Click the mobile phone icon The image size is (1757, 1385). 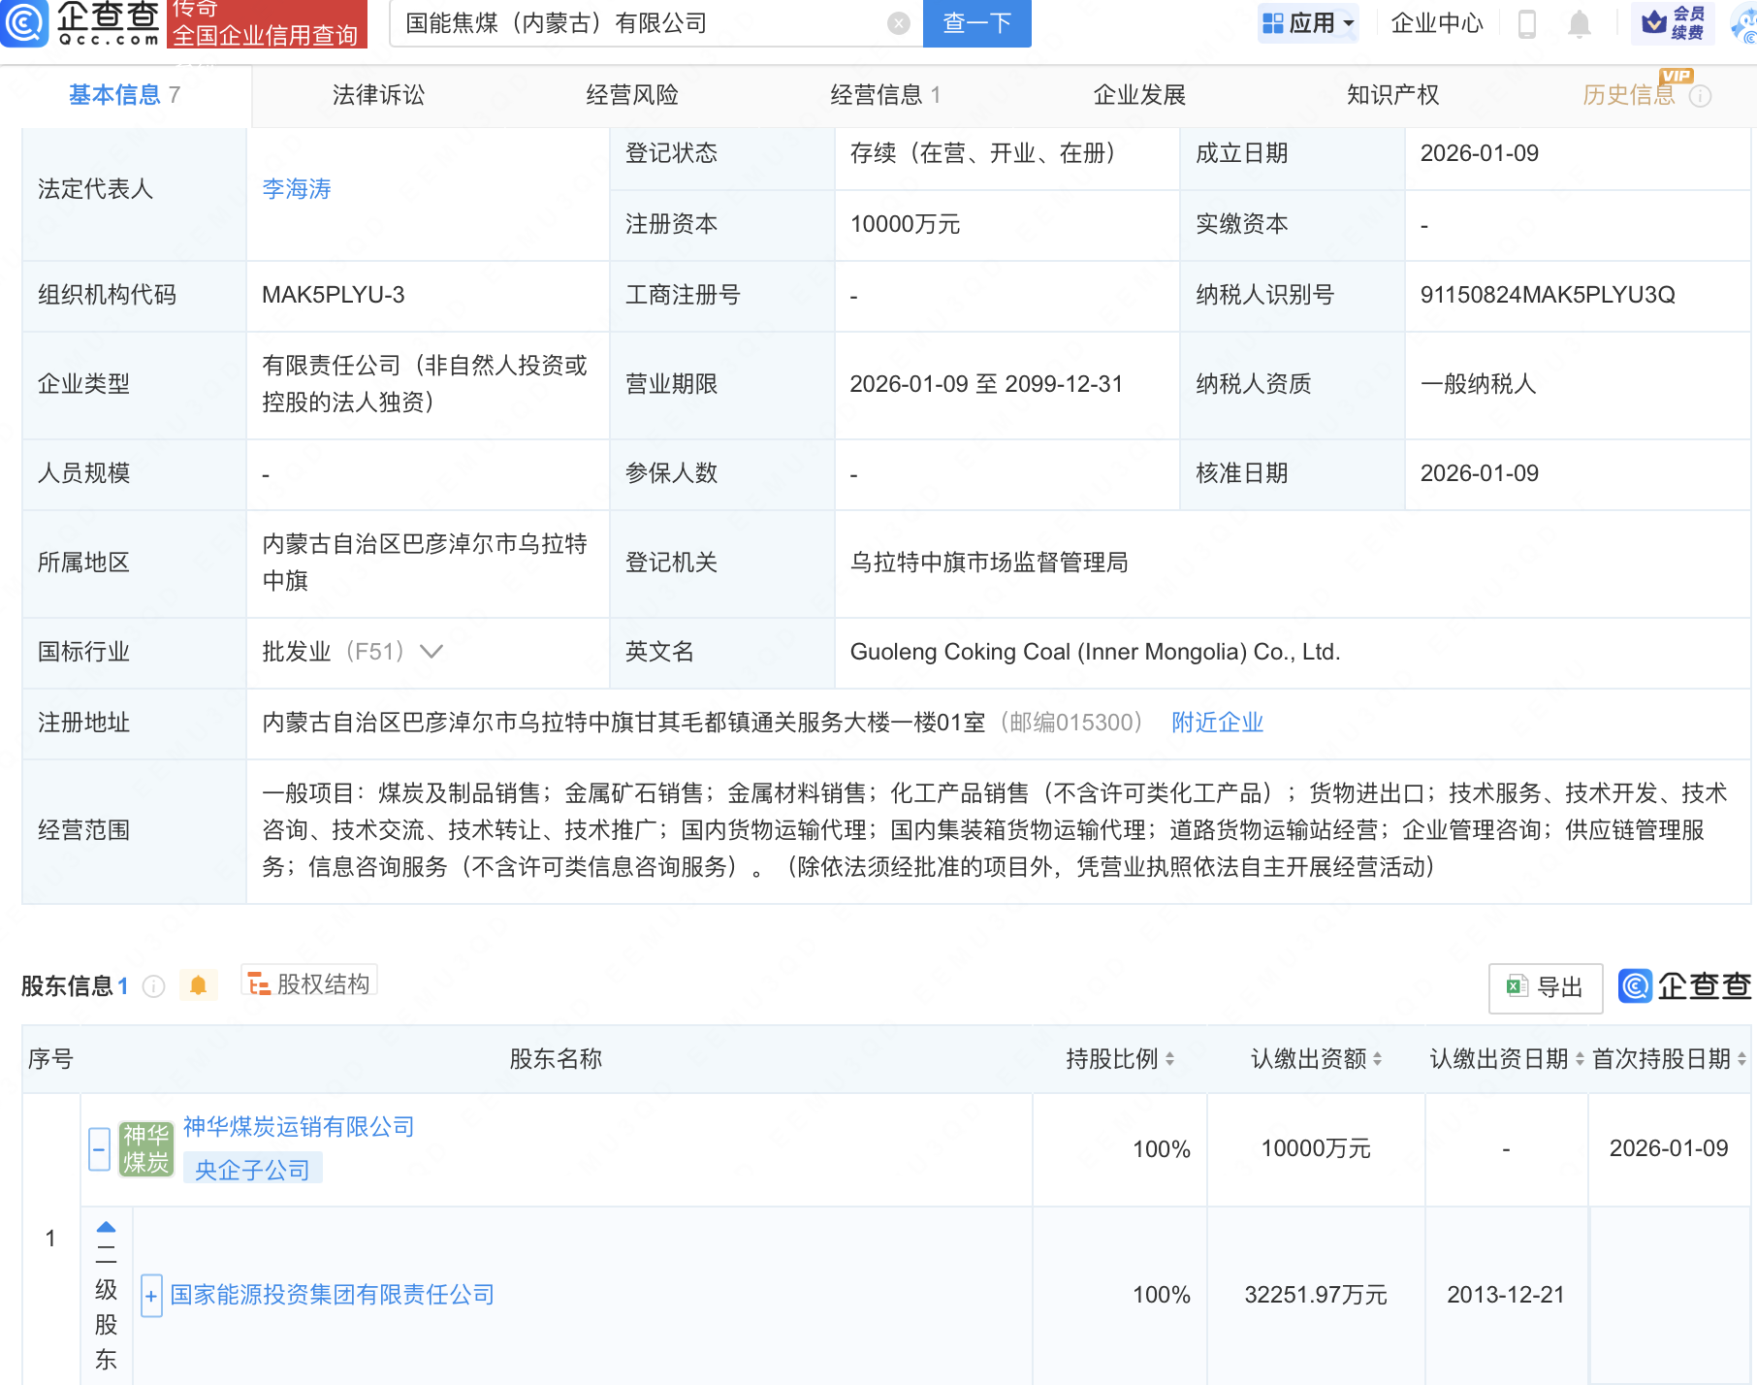click(x=1526, y=23)
